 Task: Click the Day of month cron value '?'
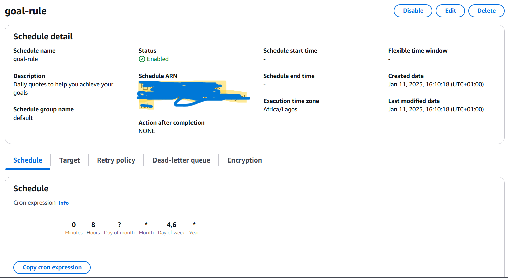point(119,225)
